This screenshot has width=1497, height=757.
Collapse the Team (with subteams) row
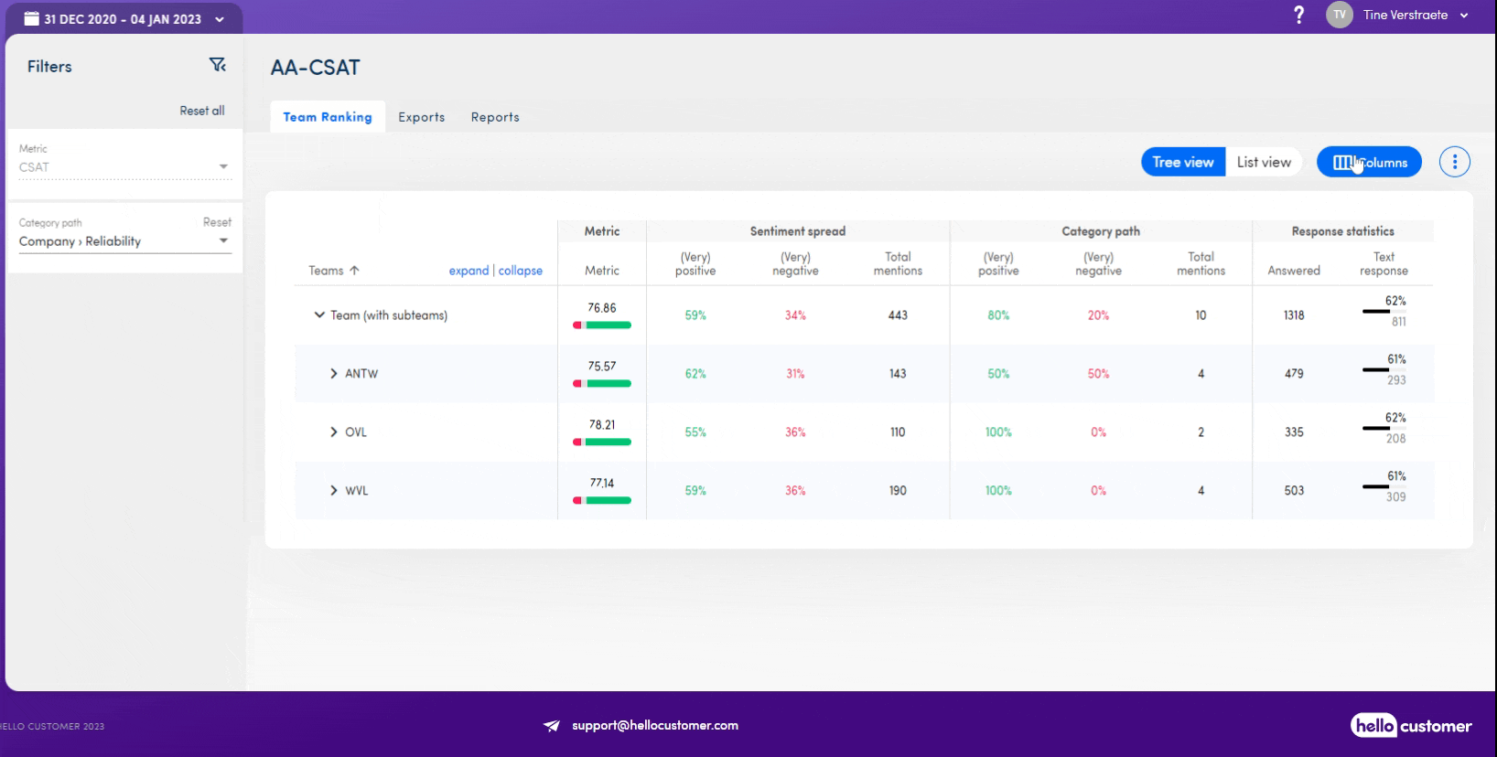[319, 315]
